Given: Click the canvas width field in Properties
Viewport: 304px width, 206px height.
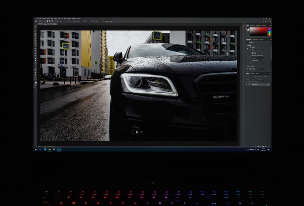Looking at the screenshot, I should pyautogui.click(x=254, y=48).
